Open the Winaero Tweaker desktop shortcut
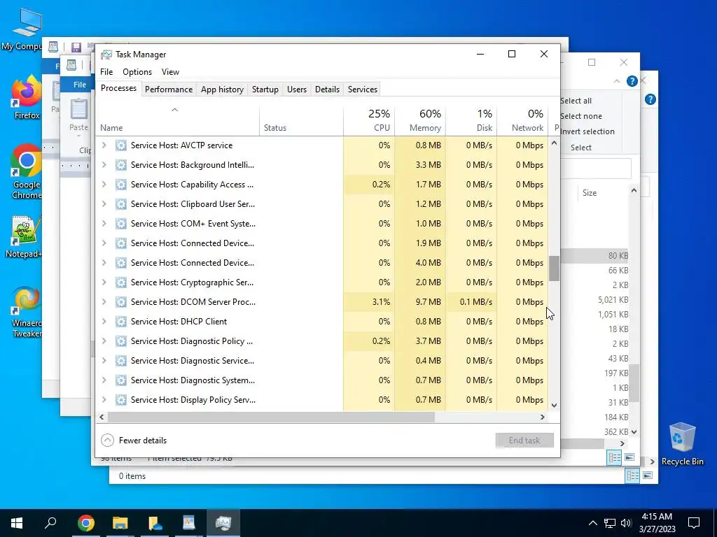 [x=26, y=313]
